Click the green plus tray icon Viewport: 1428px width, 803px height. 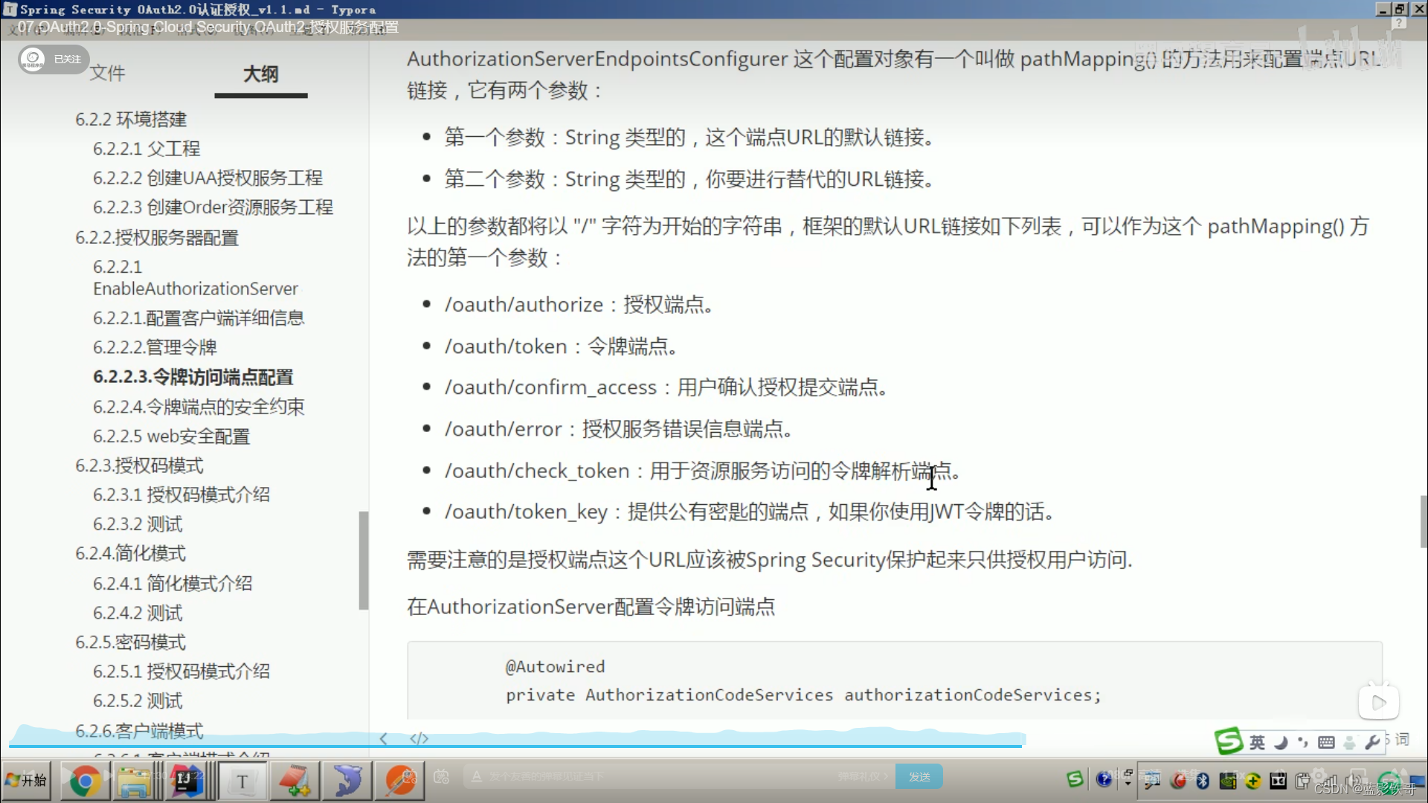[1253, 781]
